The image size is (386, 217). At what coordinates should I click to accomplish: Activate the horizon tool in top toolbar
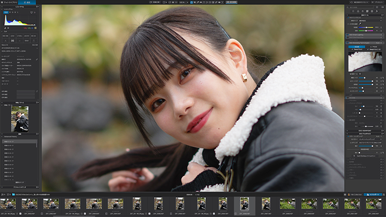(x=201, y=2)
